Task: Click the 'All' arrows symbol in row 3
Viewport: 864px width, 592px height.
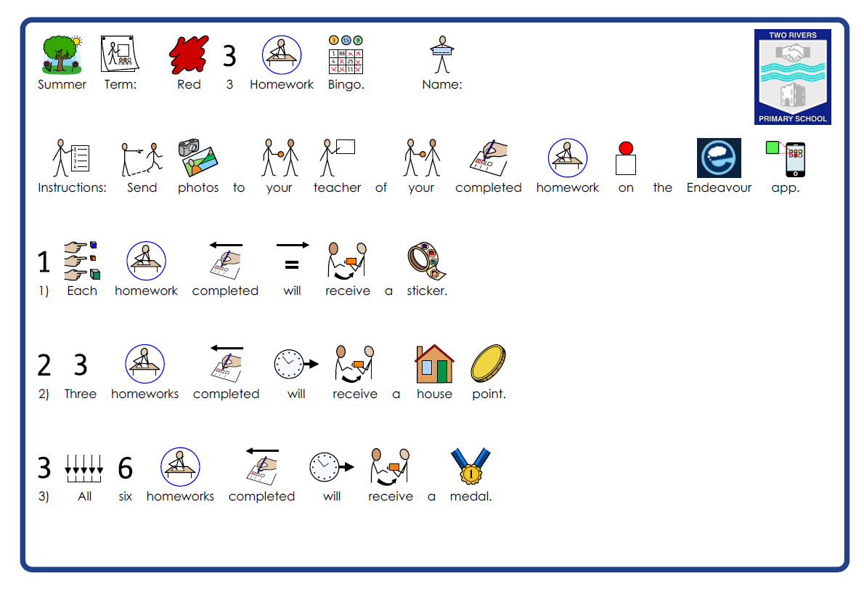Action: (x=83, y=468)
